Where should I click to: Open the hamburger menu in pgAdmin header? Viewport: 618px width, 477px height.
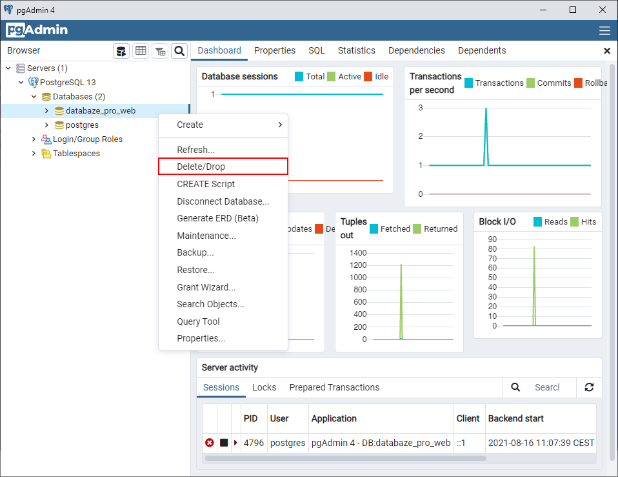[604, 30]
